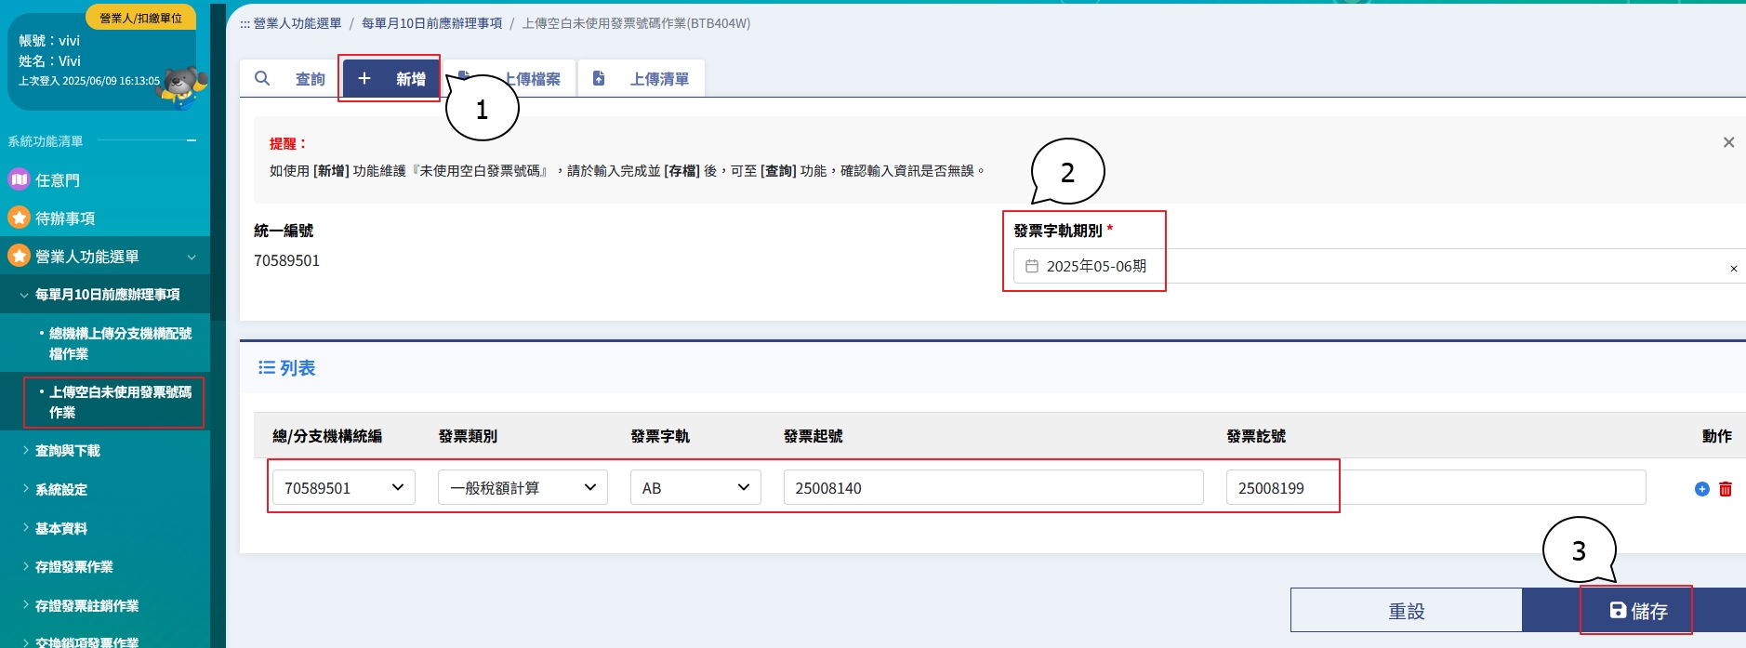Open 每單月10日前應辦理事項 breadcrumb link
Screen dimensions: 1746x648
(431, 23)
